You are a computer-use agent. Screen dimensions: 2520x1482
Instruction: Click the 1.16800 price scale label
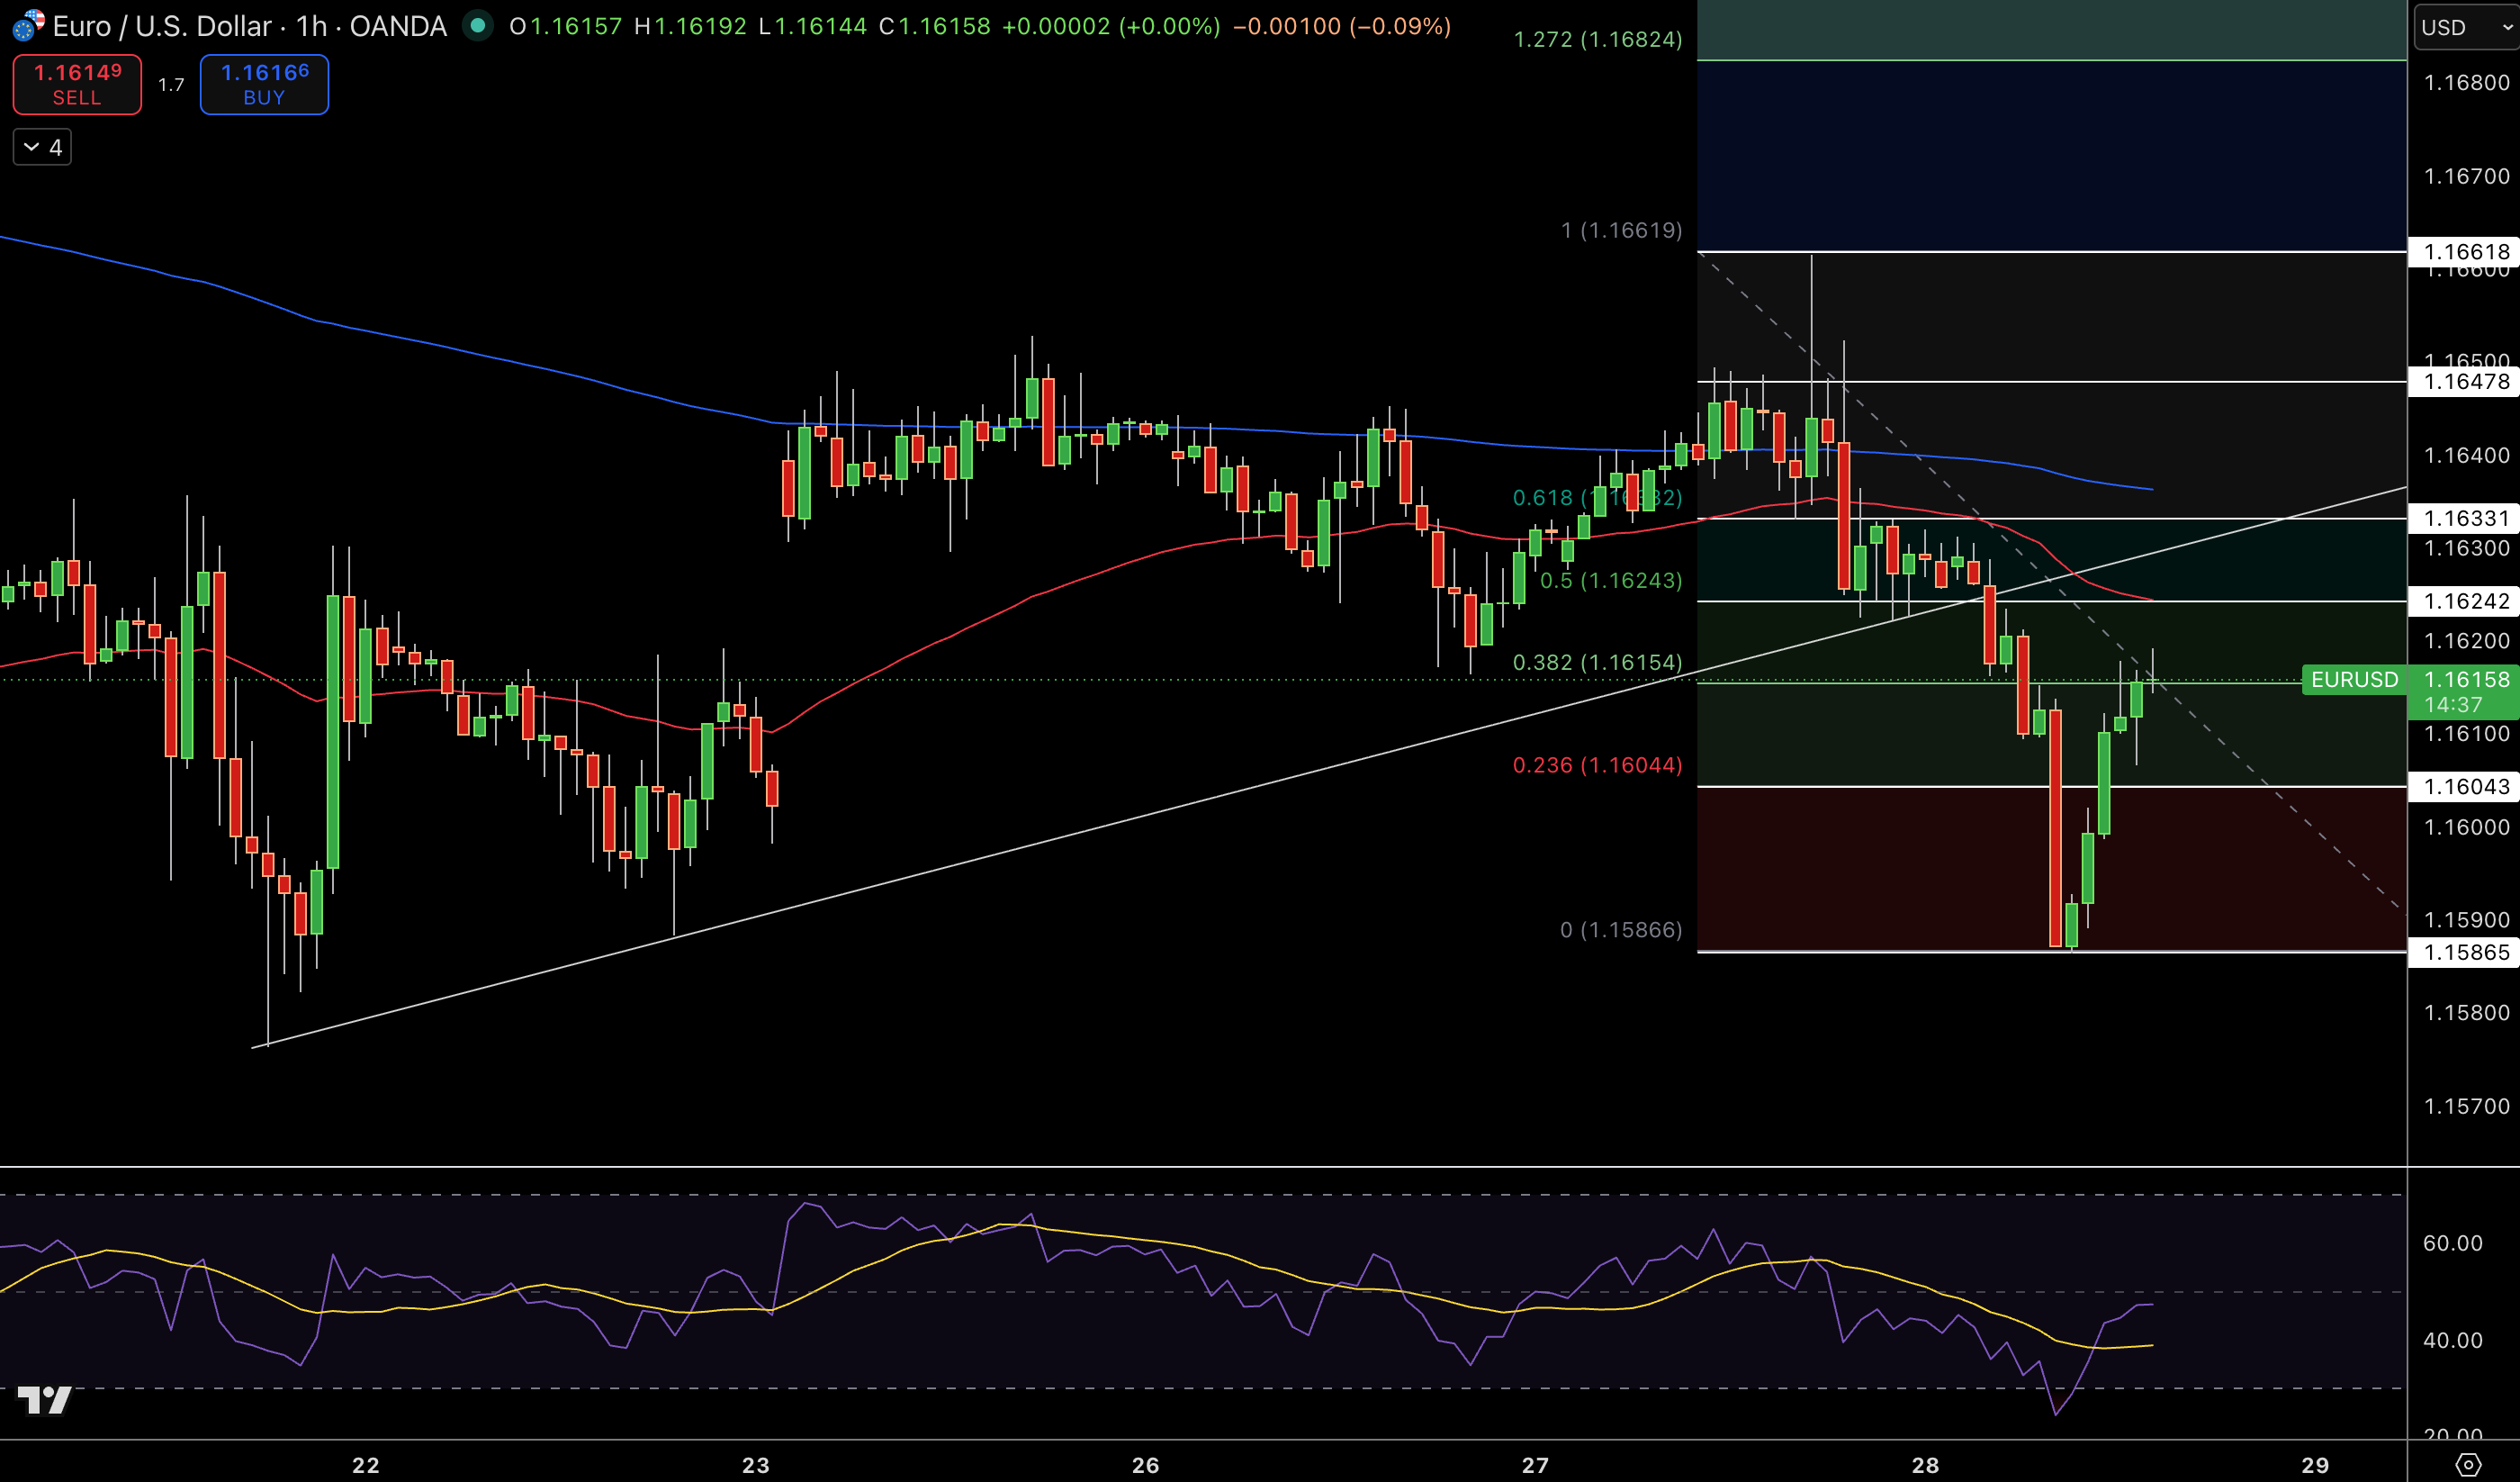tap(2467, 83)
